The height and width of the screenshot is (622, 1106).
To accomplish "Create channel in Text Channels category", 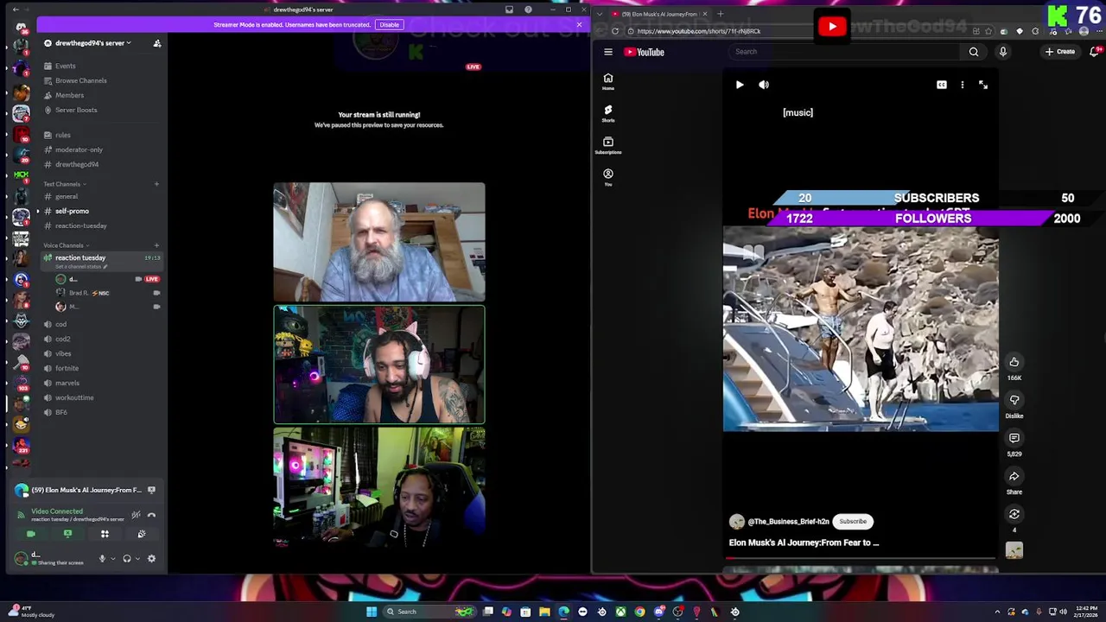I will [156, 184].
